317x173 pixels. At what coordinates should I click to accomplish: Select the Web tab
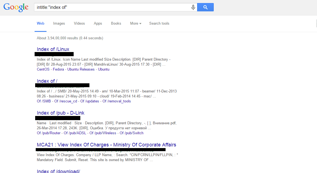point(40,24)
